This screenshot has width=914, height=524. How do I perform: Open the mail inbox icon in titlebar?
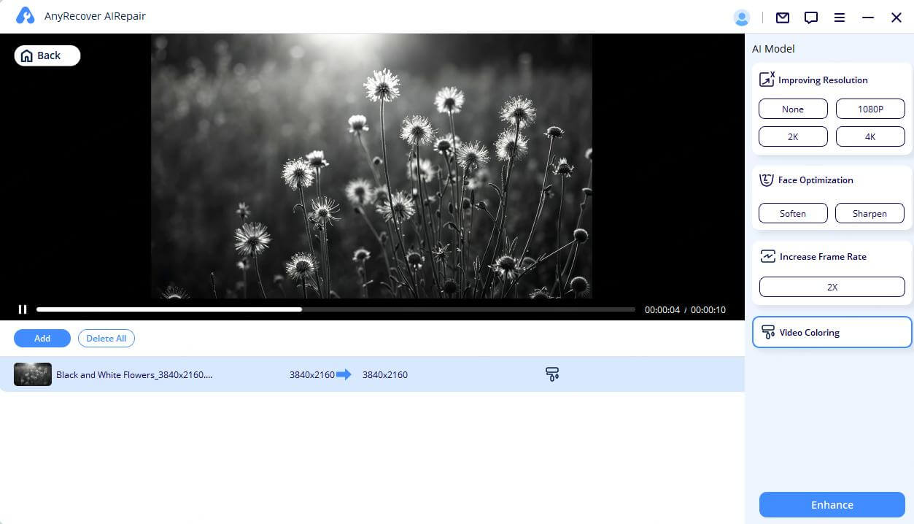click(x=782, y=18)
